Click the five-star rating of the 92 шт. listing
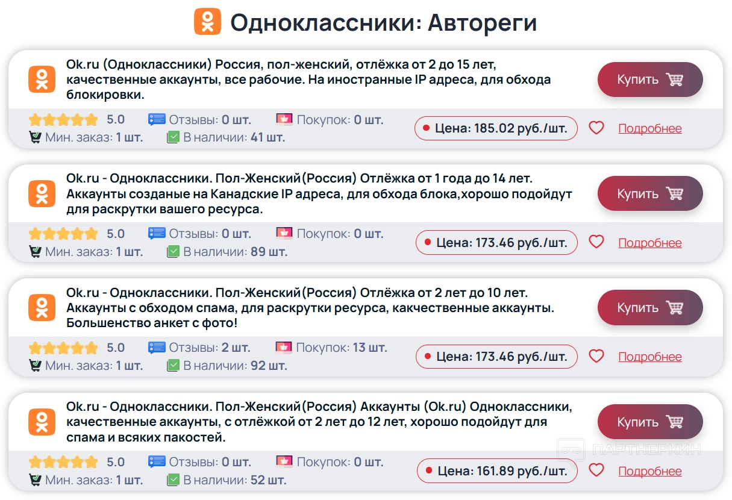The image size is (732, 500). tap(63, 348)
